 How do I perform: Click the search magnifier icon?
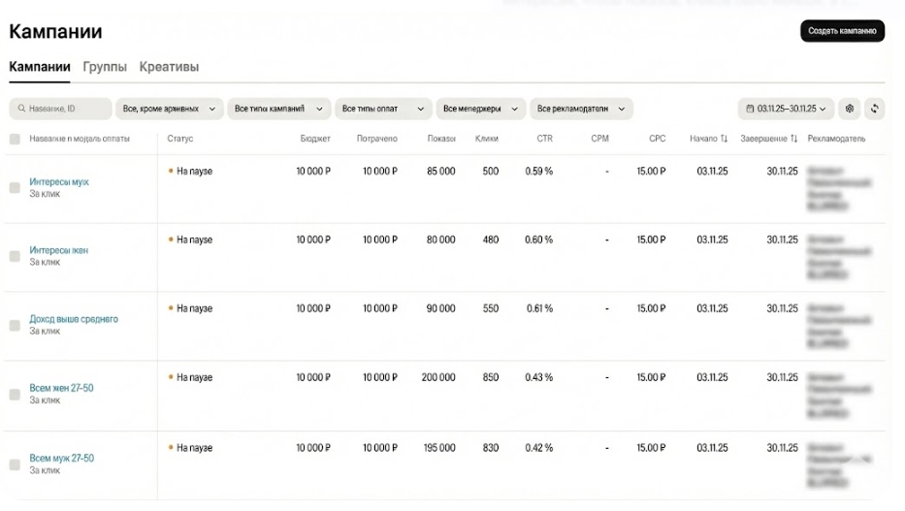pos(21,109)
